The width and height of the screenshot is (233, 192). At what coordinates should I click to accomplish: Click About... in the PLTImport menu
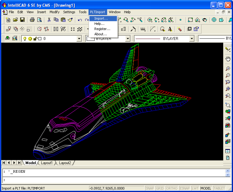pos(101,34)
